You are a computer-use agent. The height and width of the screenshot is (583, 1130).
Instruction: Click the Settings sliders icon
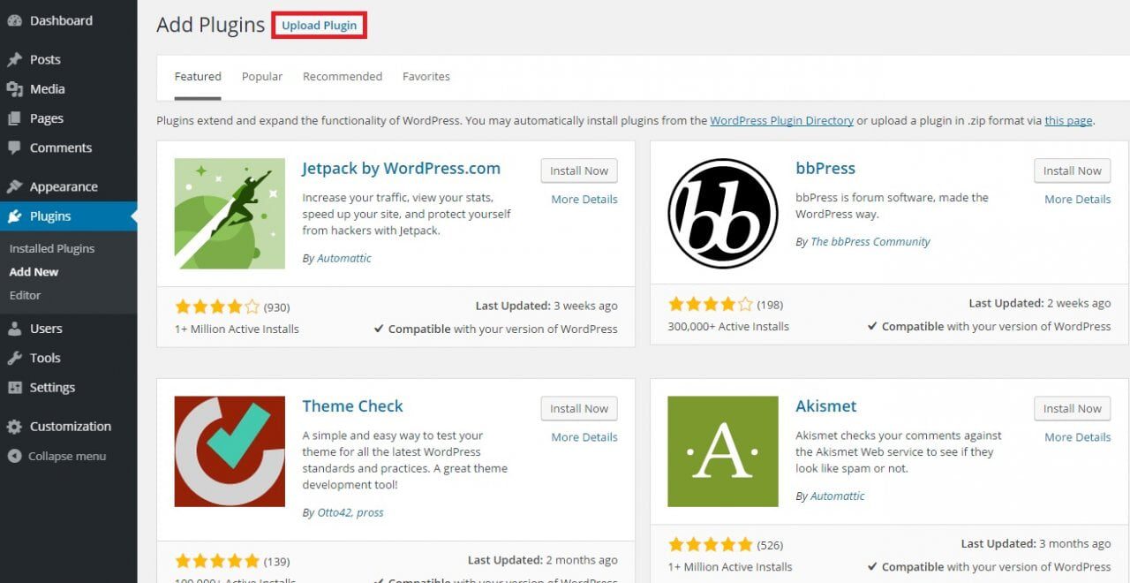point(14,387)
